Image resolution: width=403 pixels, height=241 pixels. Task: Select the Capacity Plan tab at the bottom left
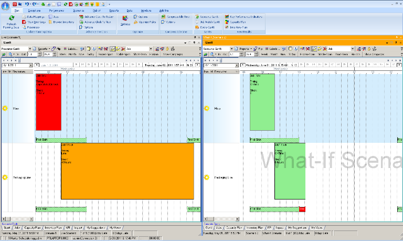tap(33, 228)
